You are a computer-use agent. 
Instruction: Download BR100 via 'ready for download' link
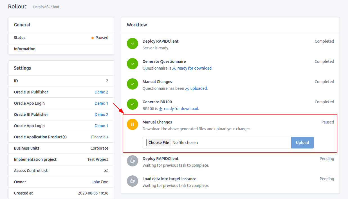[x=181, y=109]
